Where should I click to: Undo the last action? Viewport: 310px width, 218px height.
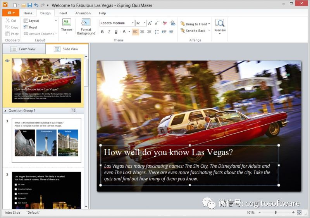(x=36, y=5)
